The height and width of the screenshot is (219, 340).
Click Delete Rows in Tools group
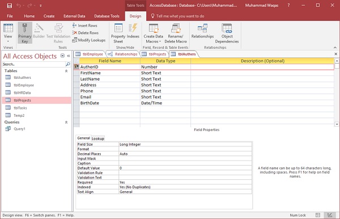click(85, 32)
